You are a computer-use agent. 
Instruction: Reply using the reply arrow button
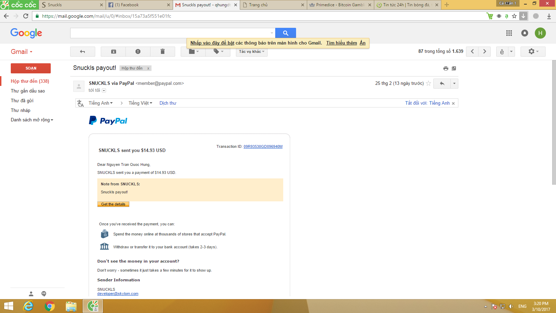point(442,83)
